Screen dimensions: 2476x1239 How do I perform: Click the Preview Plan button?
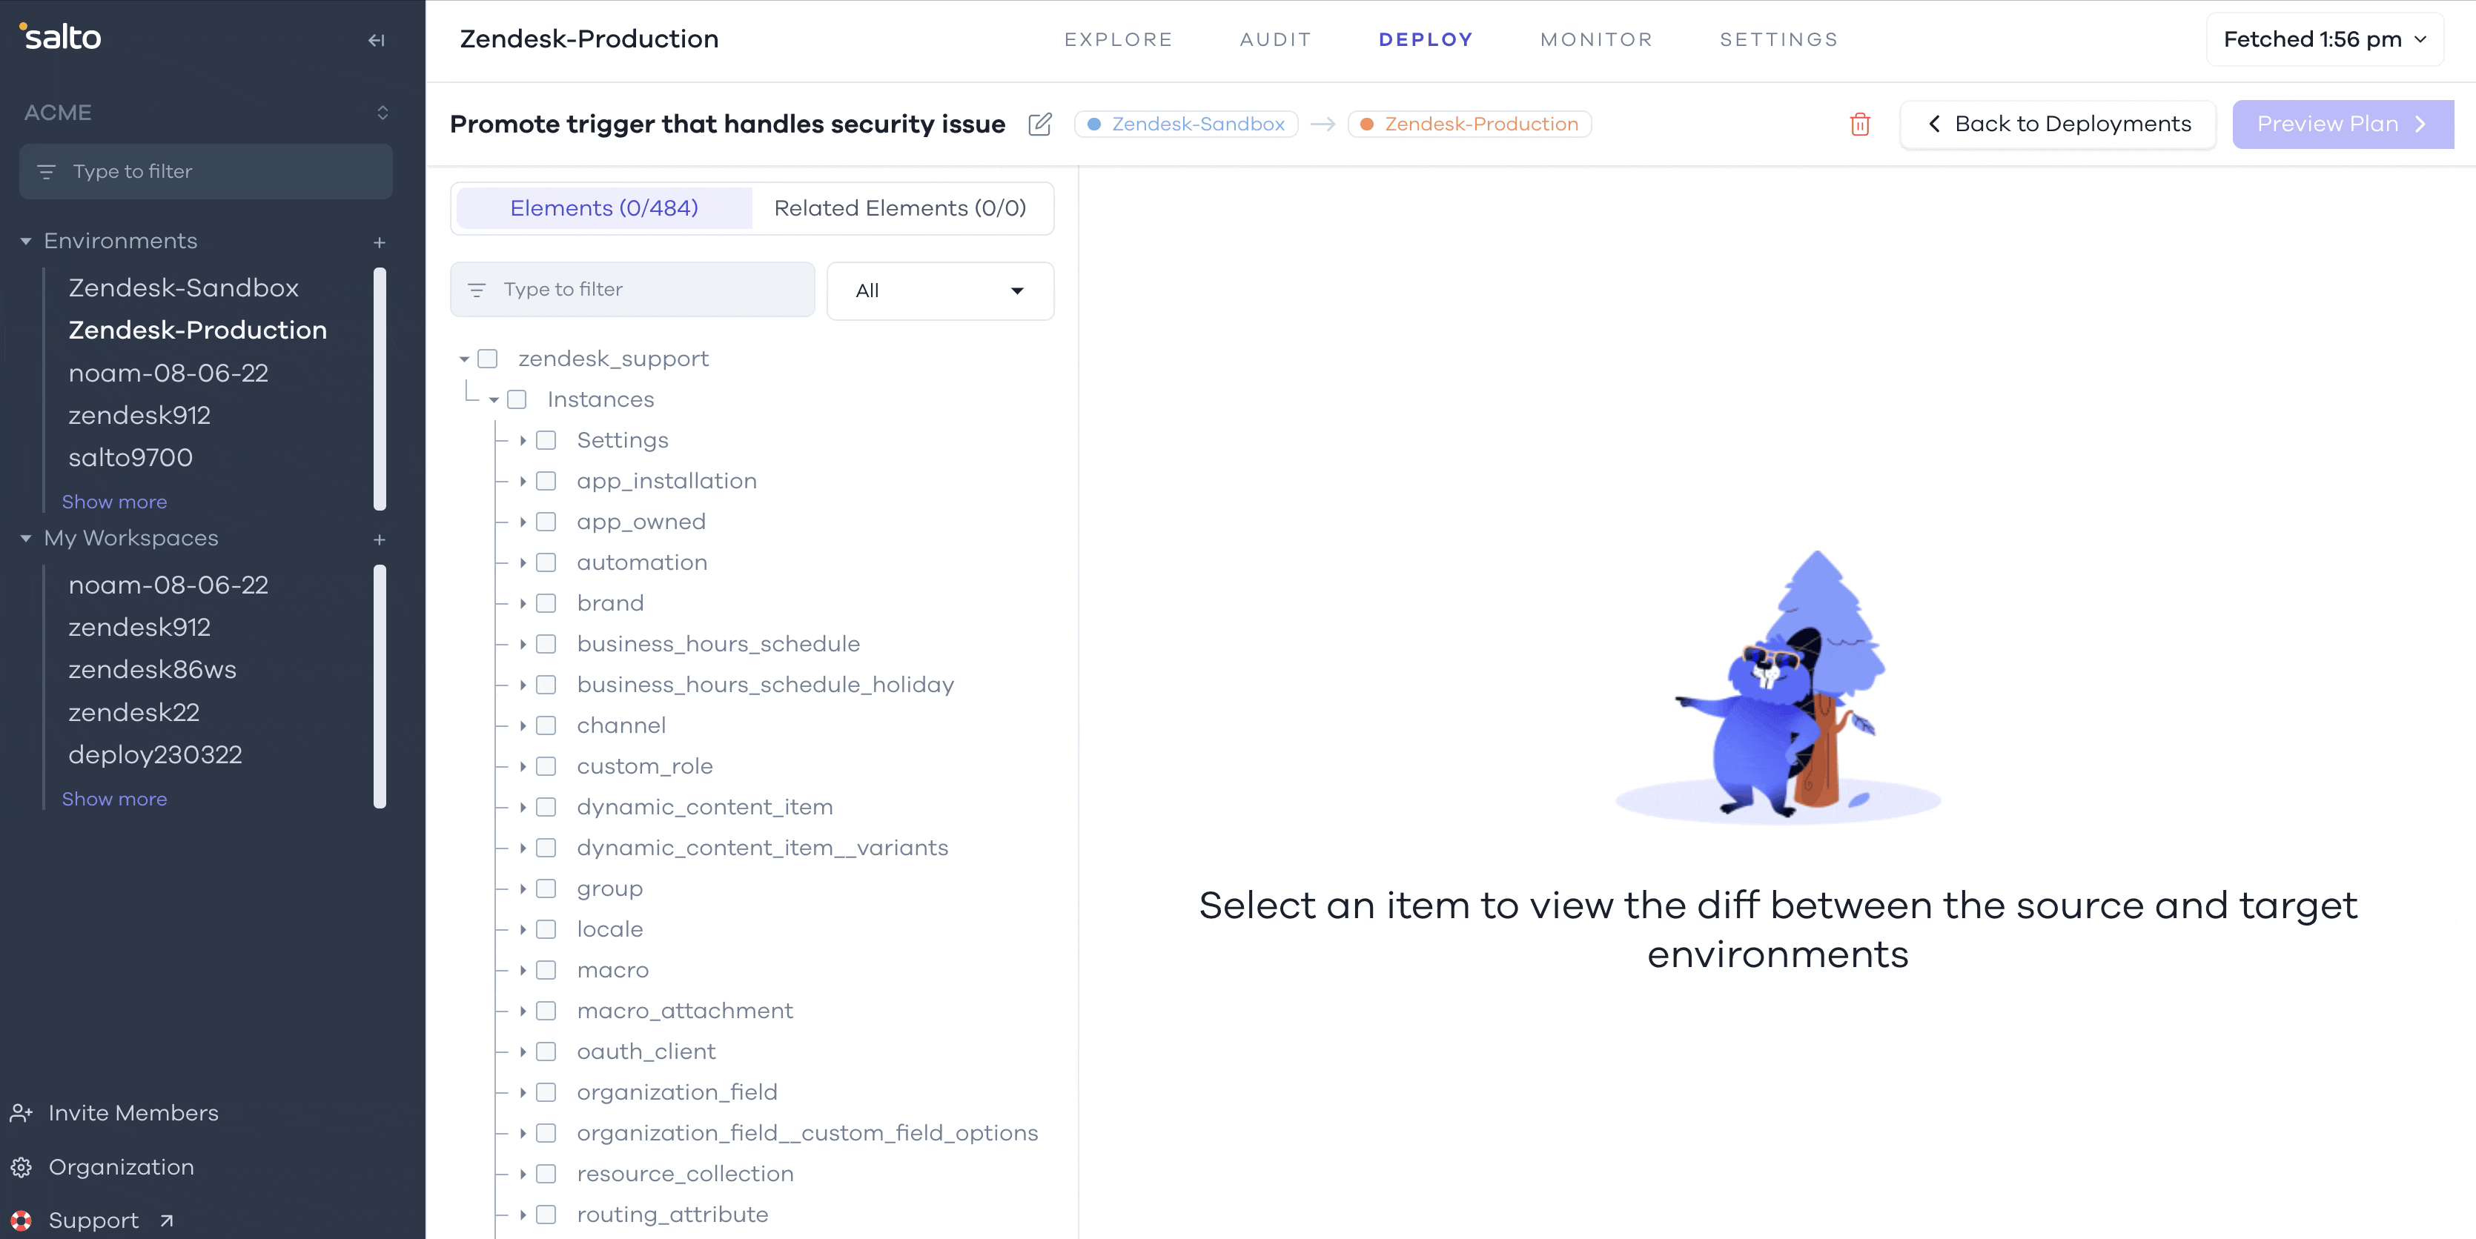[x=2343, y=124]
